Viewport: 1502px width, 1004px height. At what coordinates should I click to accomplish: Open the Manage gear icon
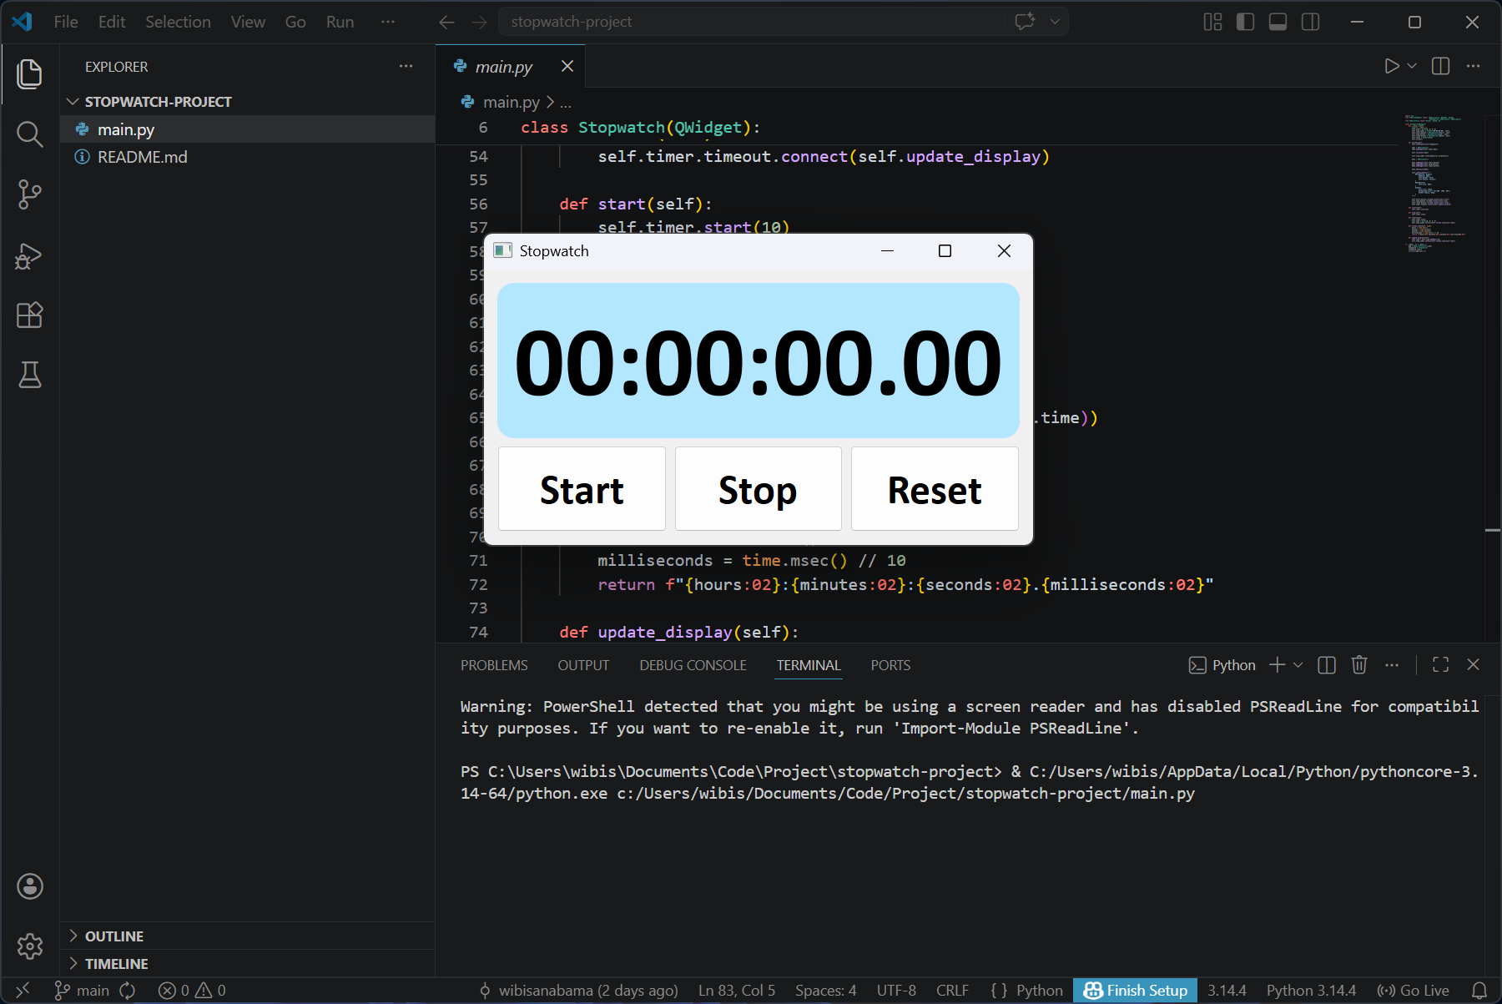coord(30,946)
